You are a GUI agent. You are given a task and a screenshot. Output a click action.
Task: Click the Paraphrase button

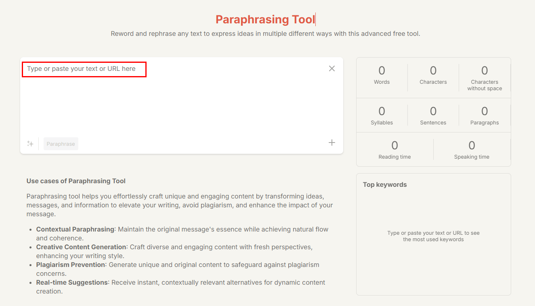point(61,144)
